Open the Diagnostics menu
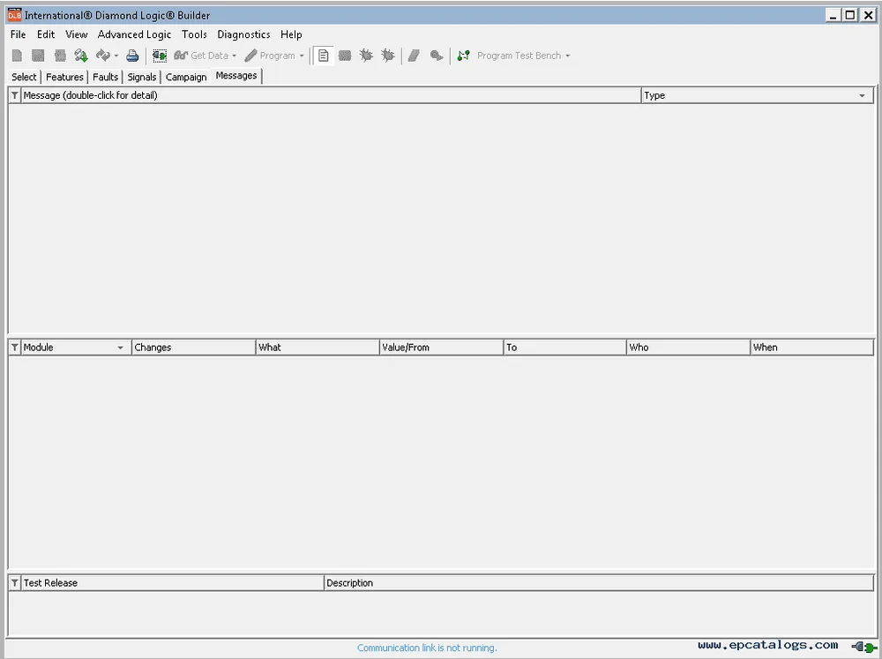The width and height of the screenshot is (882, 659). 243,34
